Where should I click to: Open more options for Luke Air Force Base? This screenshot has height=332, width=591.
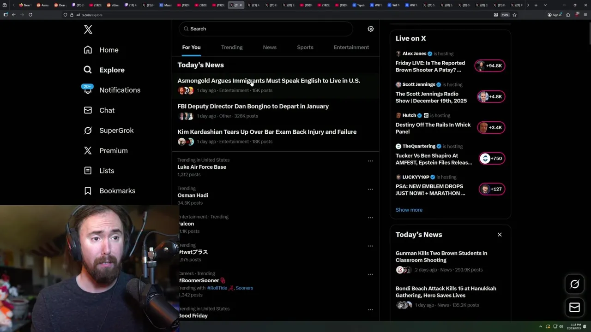(x=370, y=161)
